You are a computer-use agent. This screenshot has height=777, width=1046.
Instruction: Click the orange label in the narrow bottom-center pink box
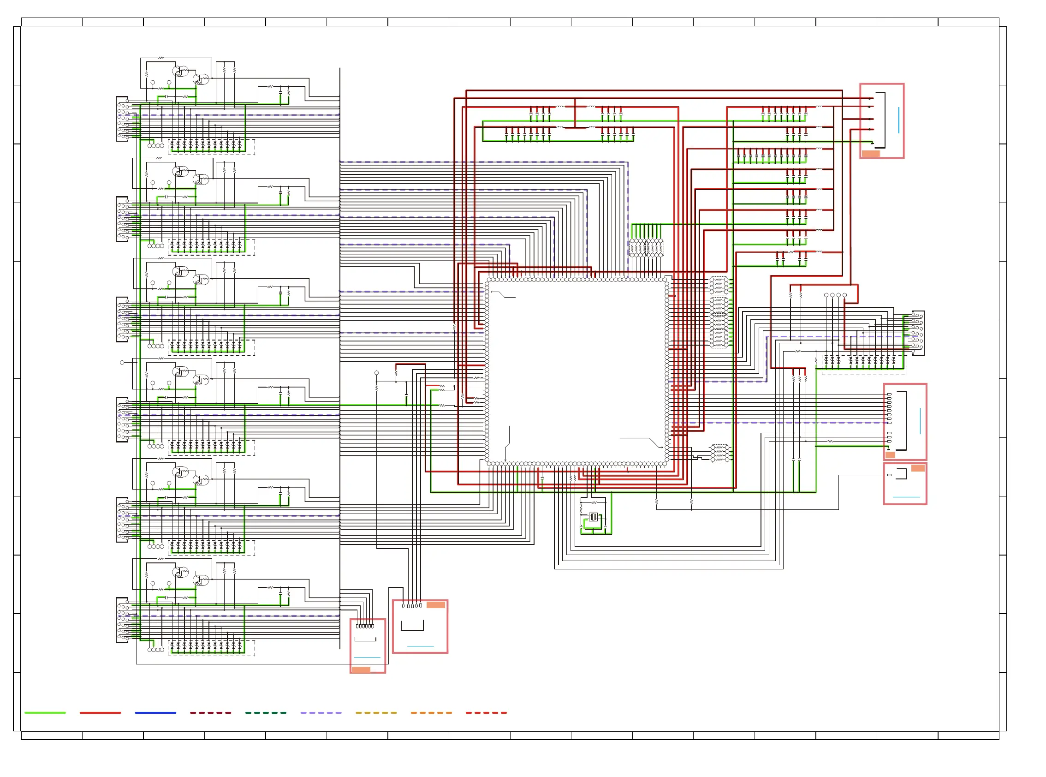click(x=361, y=670)
